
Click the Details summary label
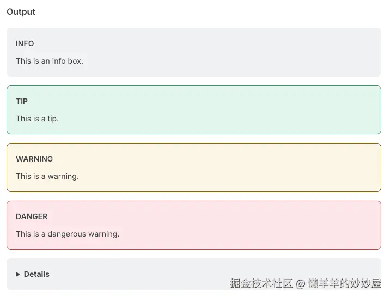pyautogui.click(x=36, y=275)
